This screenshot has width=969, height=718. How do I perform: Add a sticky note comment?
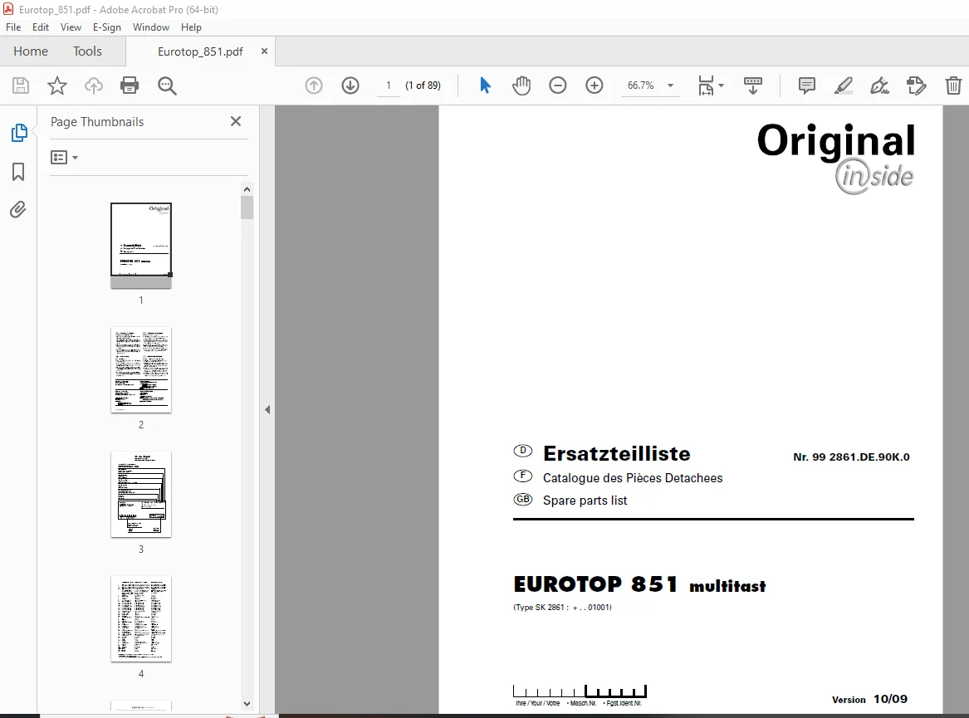pyautogui.click(x=806, y=85)
